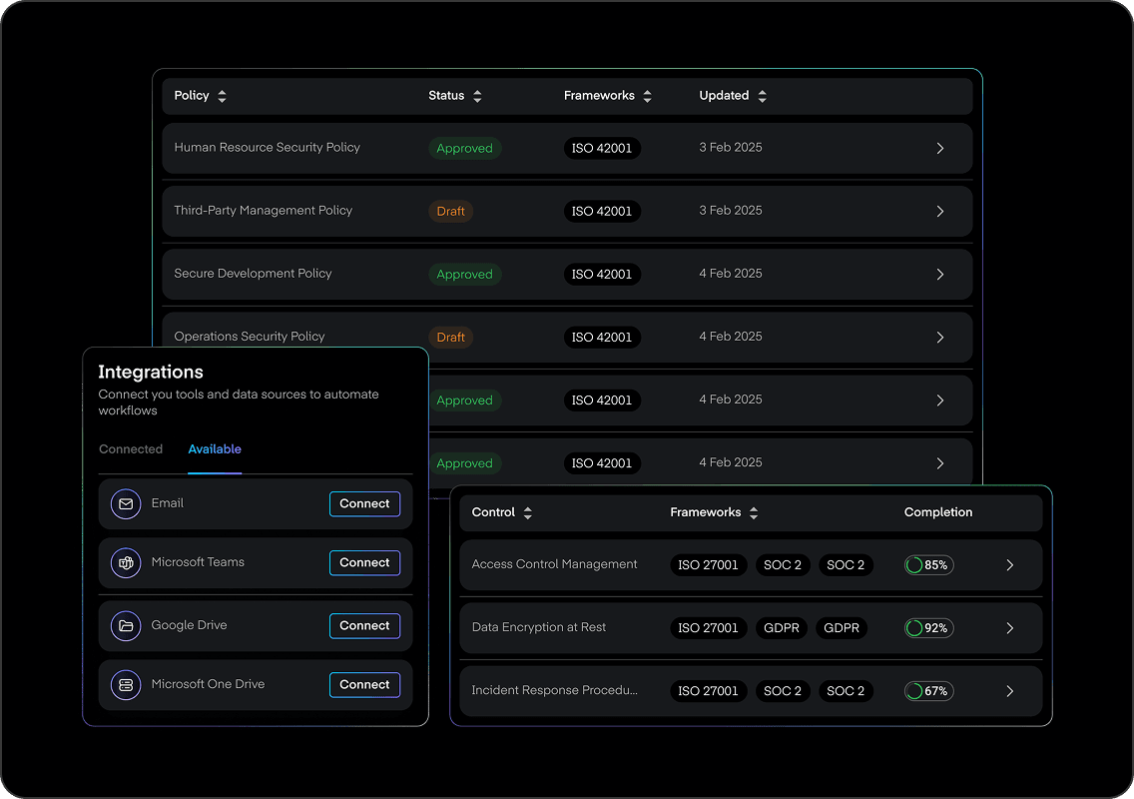The height and width of the screenshot is (799, 1134).
Task: Click the Email envelope icon
Action: 126,503
